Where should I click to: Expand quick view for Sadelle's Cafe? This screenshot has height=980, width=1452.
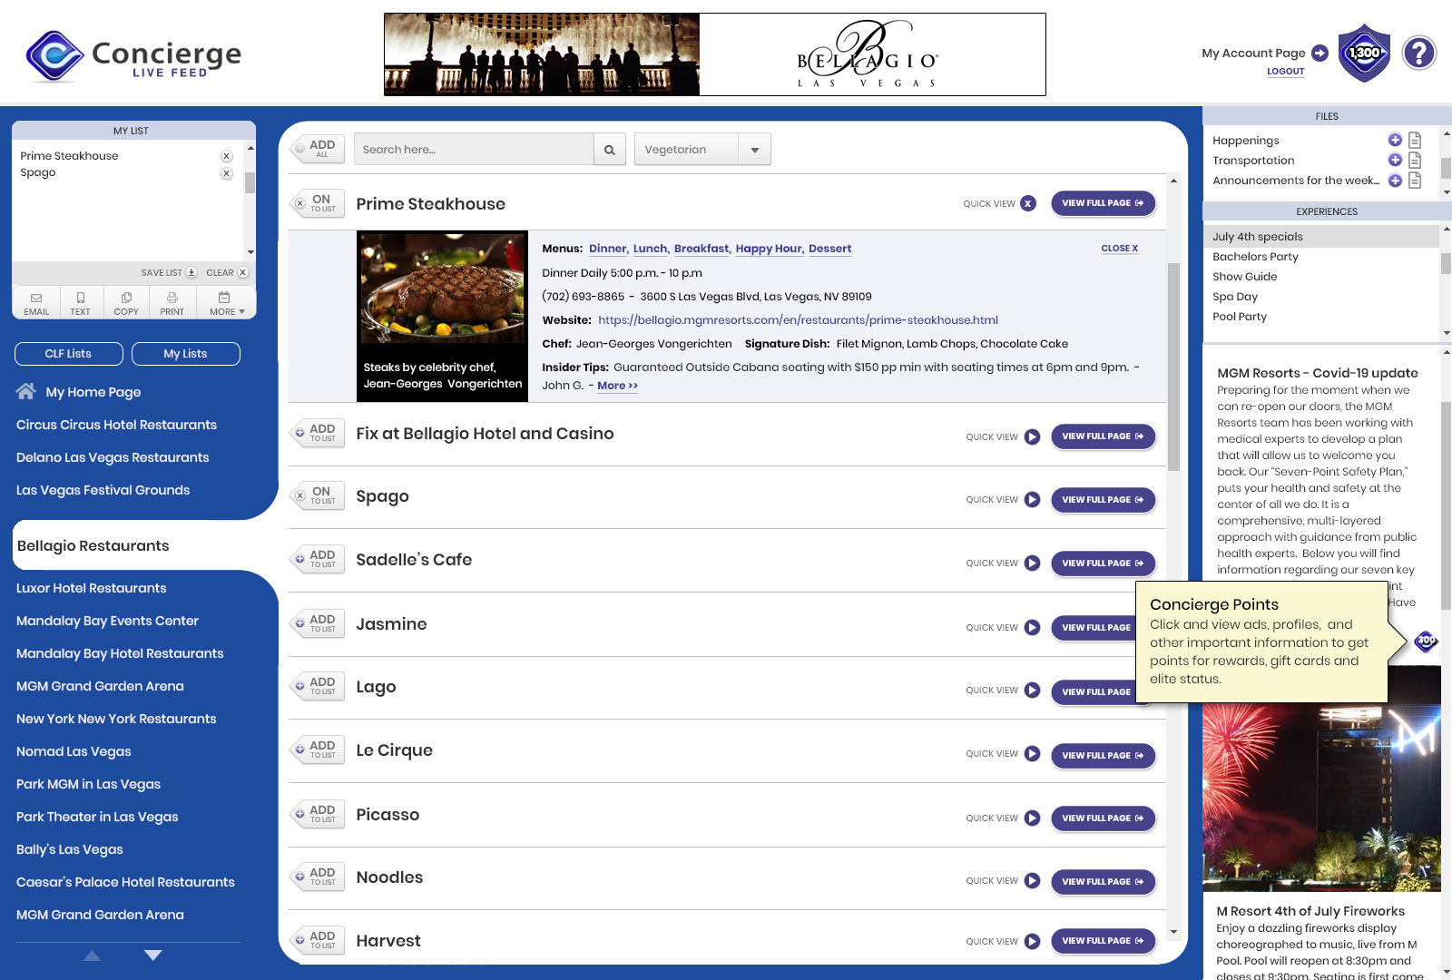1032,563
